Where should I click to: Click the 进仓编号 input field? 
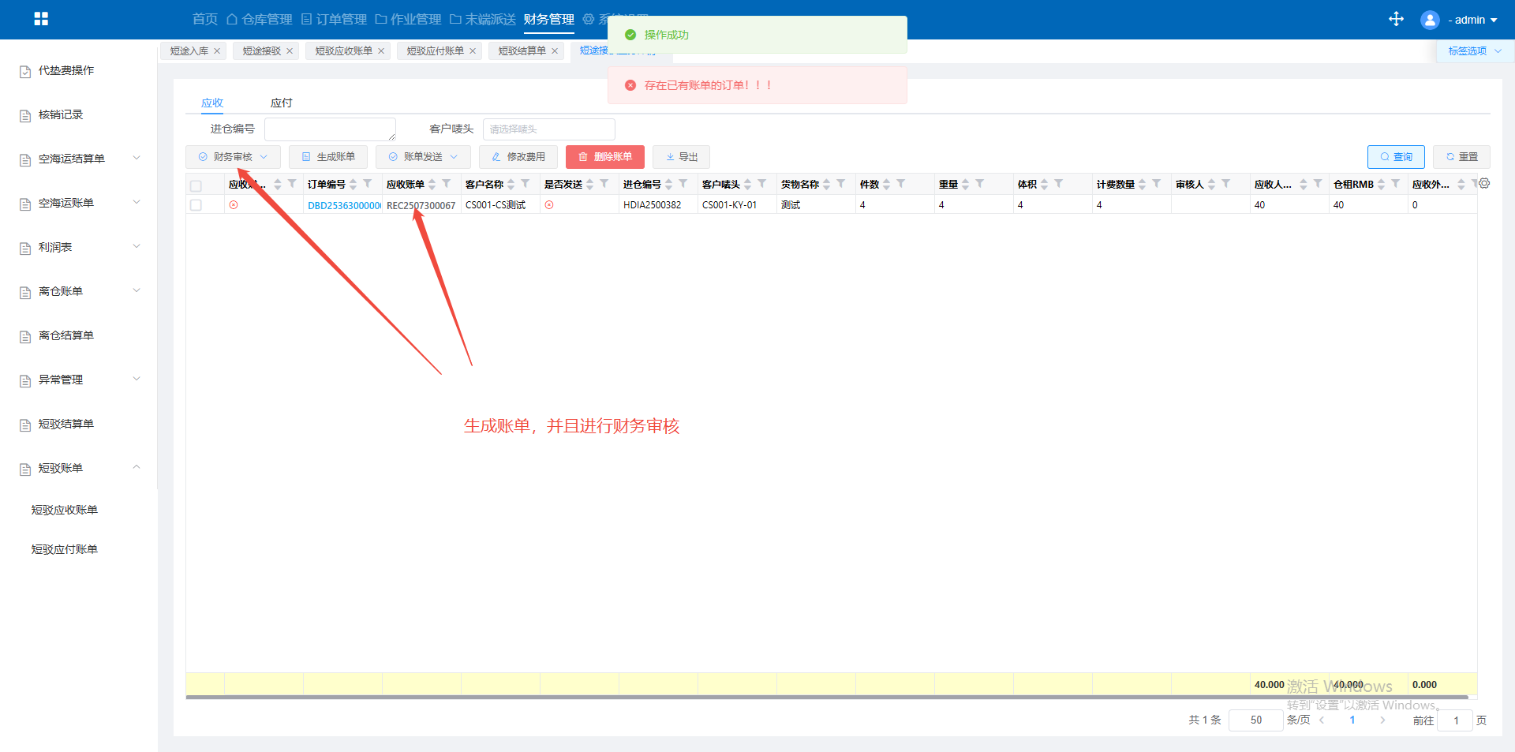pos(330,129)
